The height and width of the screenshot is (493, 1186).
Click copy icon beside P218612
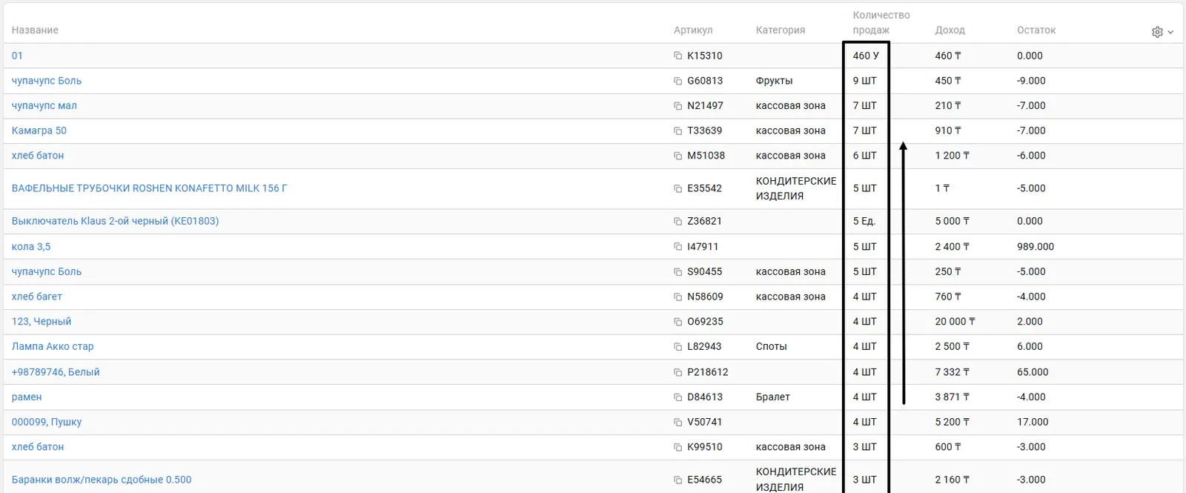coord(678,372)
